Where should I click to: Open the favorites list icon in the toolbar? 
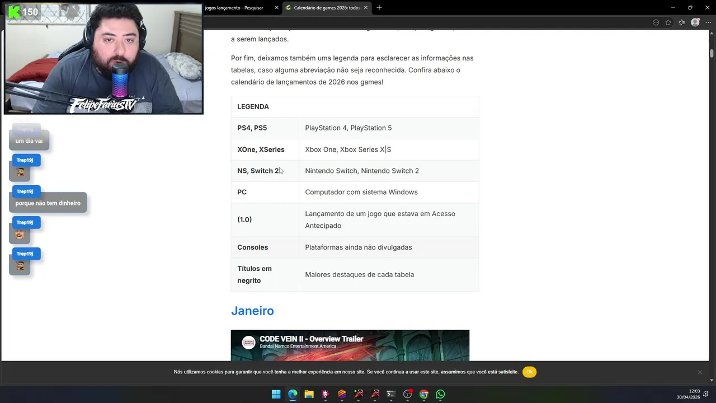pyautogui.click(x=681, y=22)
